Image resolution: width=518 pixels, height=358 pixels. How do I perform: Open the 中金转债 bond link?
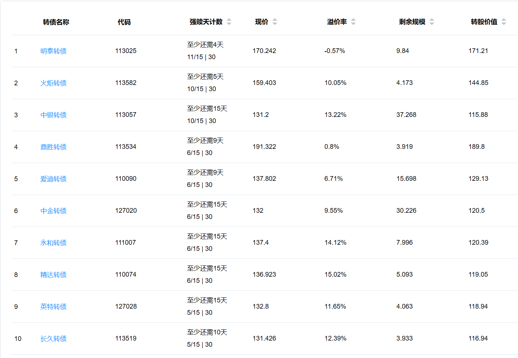click(53, 211)
